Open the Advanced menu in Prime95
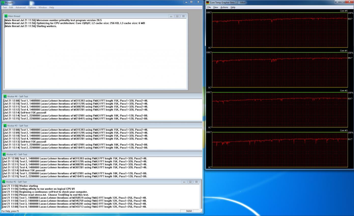Screen dimensions: 354x216 coord(21,7)
